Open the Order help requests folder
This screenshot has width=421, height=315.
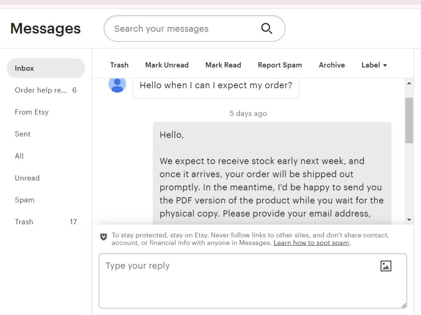point(46,90)
